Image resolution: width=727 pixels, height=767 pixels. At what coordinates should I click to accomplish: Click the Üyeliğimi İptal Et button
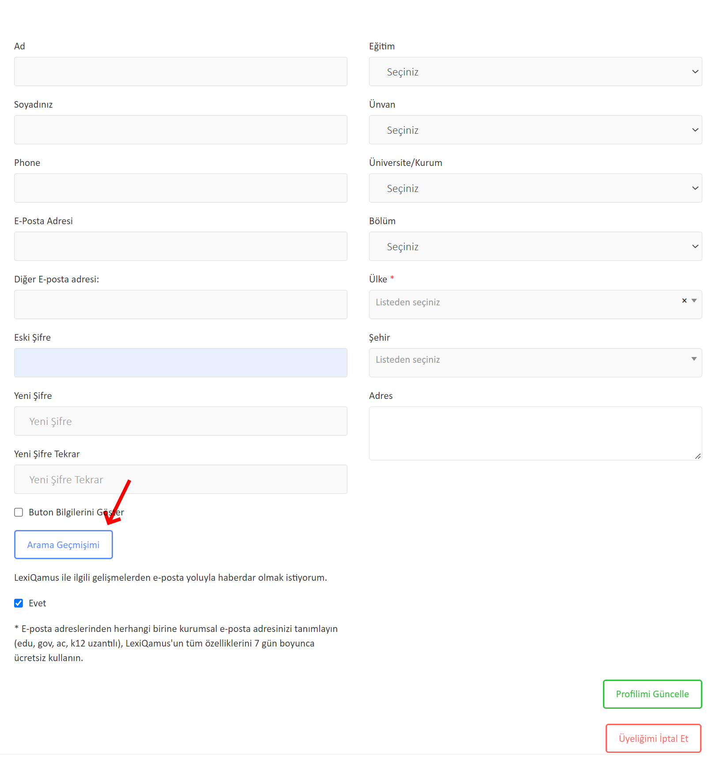(653, 738)
